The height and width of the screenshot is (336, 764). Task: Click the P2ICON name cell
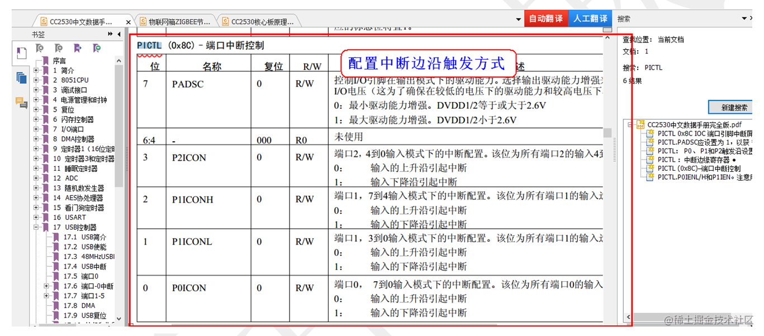coord(189,157)
